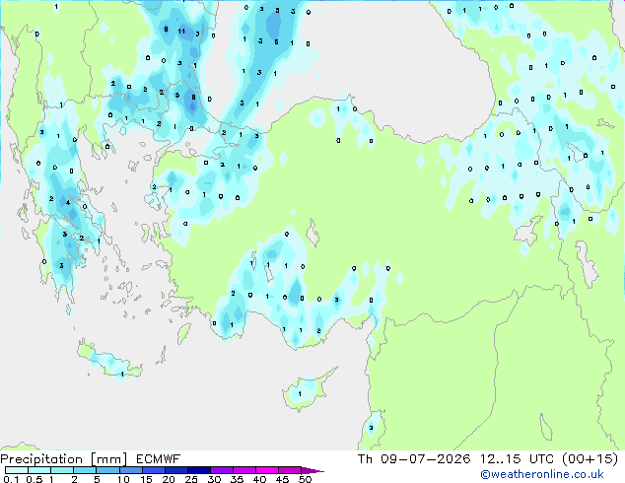Click the 25–30 mm navy legend swatch

tap(198, 470)
